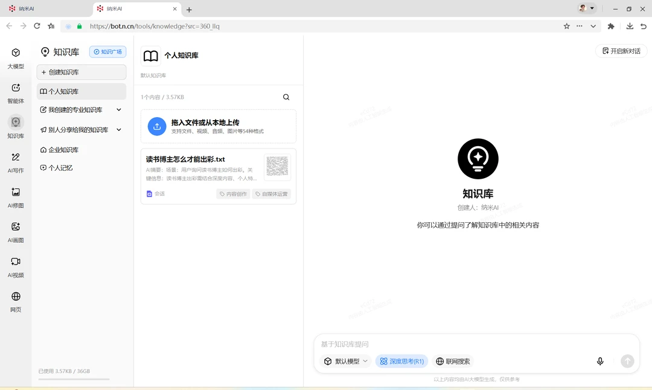The width and height of the screenshot is (652, 390).
Task: Open the 知识广场 button
Action: pos(107,51)
